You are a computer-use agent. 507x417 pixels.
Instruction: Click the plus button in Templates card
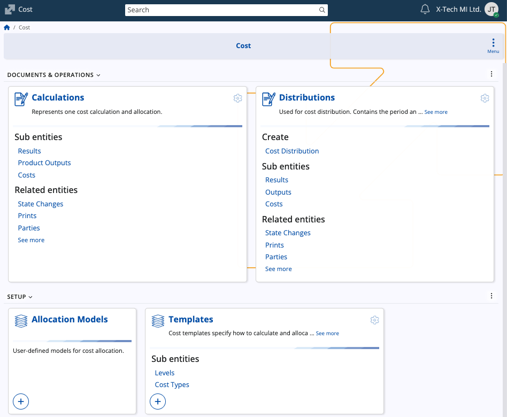click(158, 401)
